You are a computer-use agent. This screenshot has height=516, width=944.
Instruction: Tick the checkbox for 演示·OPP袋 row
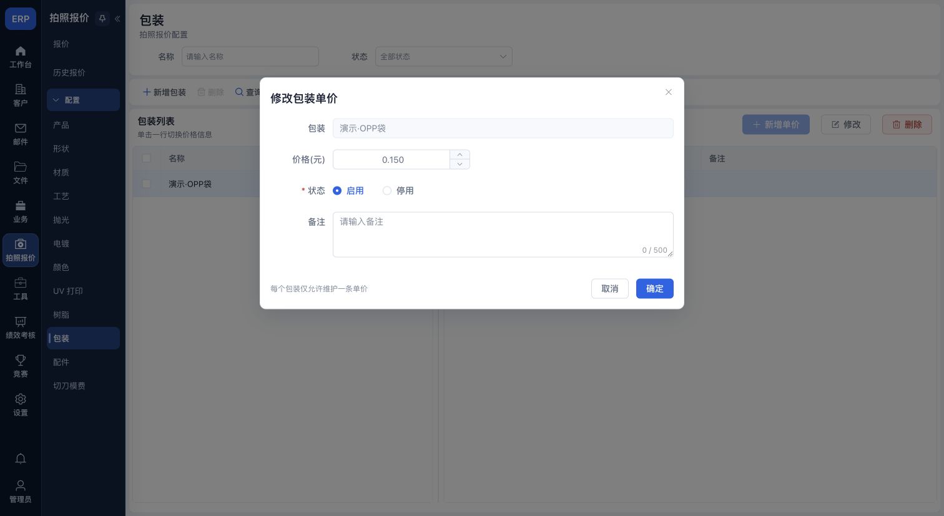[x=146, y=184]
